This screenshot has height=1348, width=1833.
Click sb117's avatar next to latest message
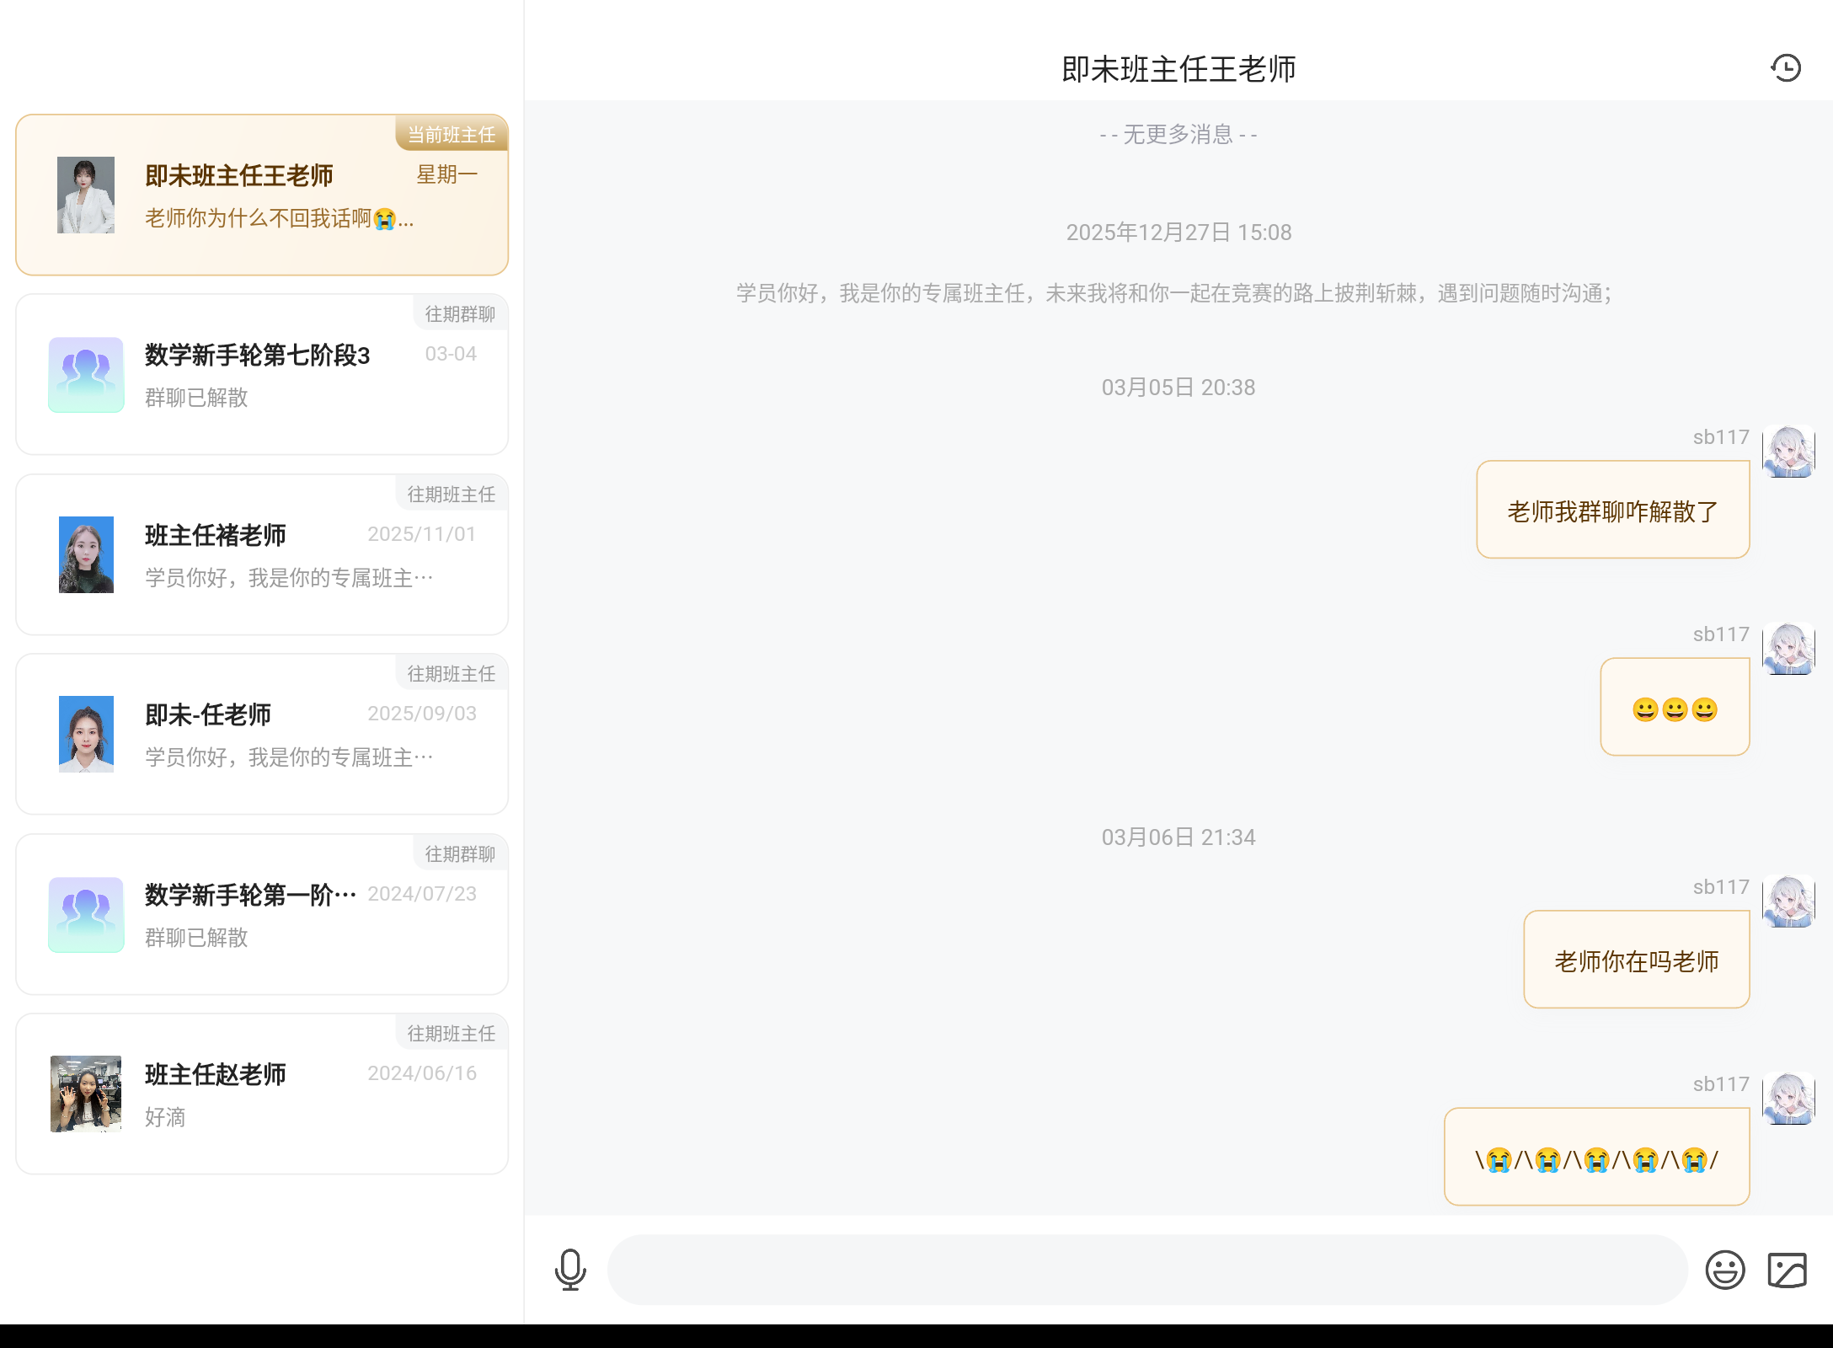[x=1788, y=1100]
